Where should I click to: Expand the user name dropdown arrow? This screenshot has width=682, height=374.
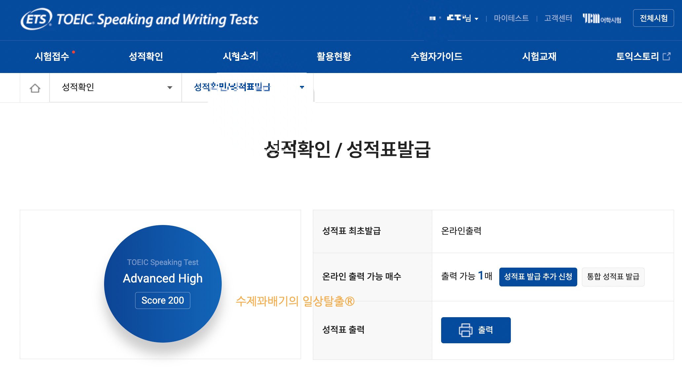click(476, 19)
